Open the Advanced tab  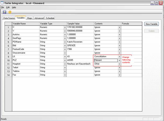click(x=39, y=18)
